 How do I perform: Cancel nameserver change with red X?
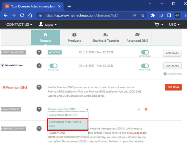pos(146,109)
